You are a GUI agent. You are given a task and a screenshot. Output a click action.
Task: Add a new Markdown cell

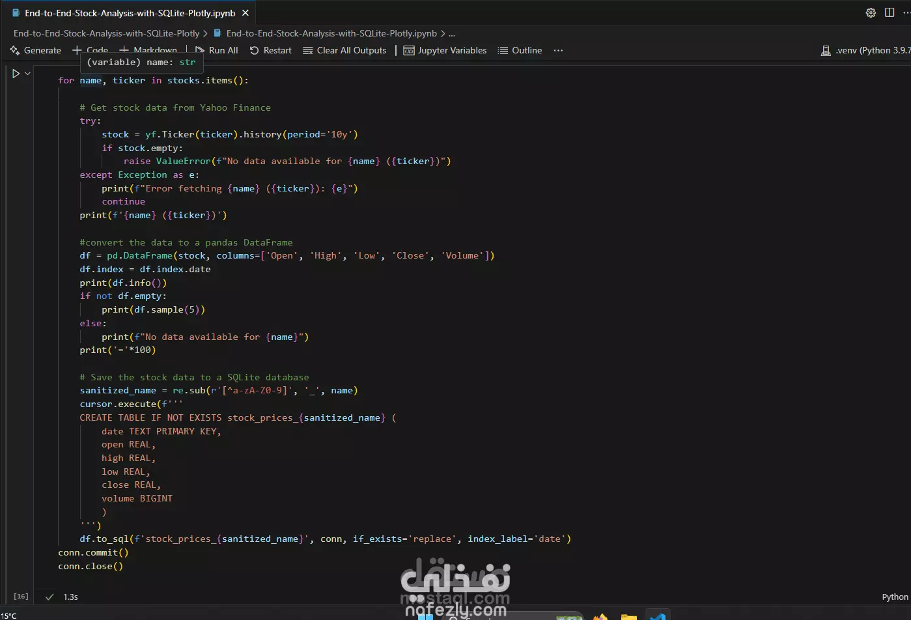(148, 50)
